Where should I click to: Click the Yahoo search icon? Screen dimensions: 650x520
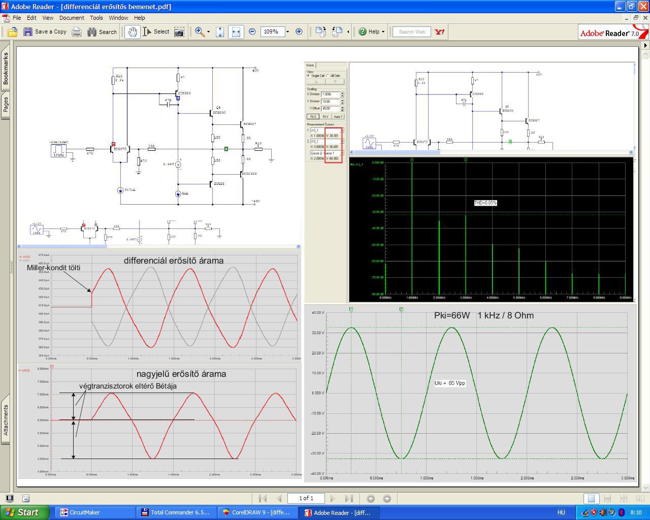click(x=440, y=31)
